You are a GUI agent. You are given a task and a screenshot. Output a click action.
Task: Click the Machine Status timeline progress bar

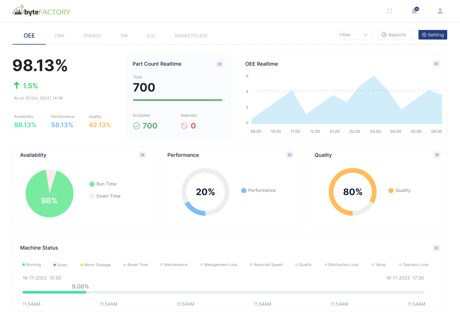[x=223, y=292]
